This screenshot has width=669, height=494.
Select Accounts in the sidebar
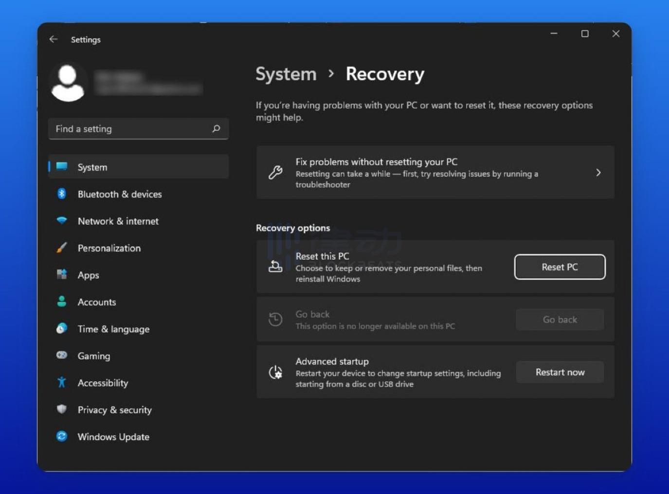pyautogui.click(x=97, y=302)
